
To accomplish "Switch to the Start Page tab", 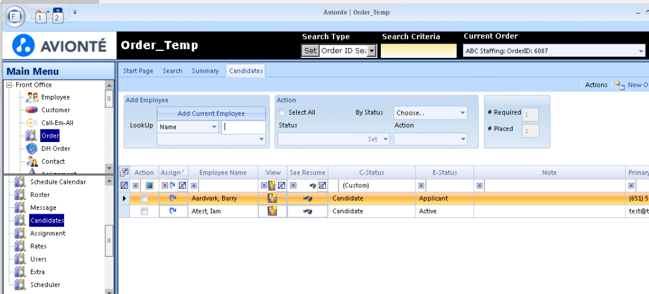I will point(138,71).
